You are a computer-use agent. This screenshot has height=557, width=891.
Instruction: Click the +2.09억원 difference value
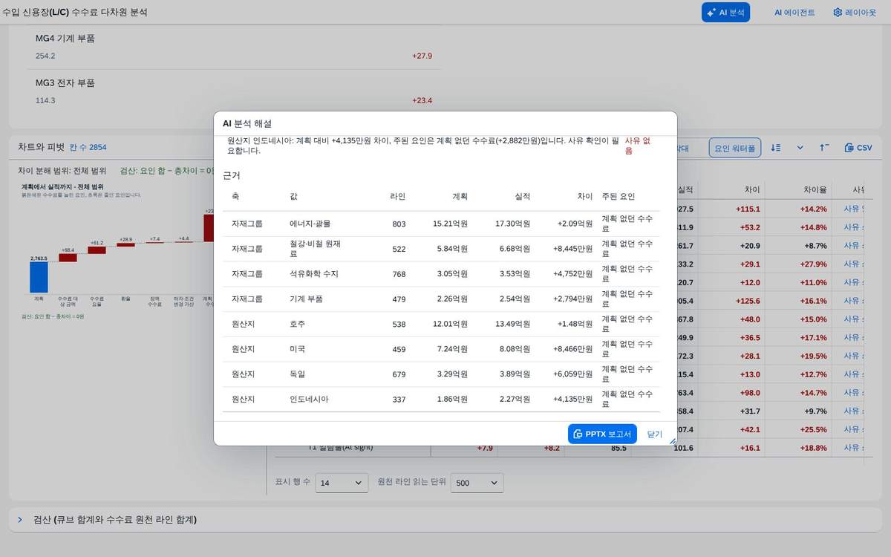coord(575,224)
